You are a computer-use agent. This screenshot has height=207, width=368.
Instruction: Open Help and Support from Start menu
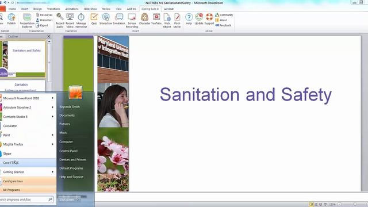coord(71,177)
